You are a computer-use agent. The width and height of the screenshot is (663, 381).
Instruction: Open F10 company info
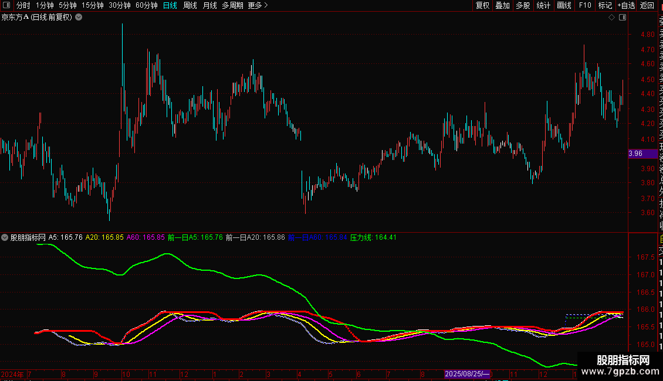pos(585,5)
